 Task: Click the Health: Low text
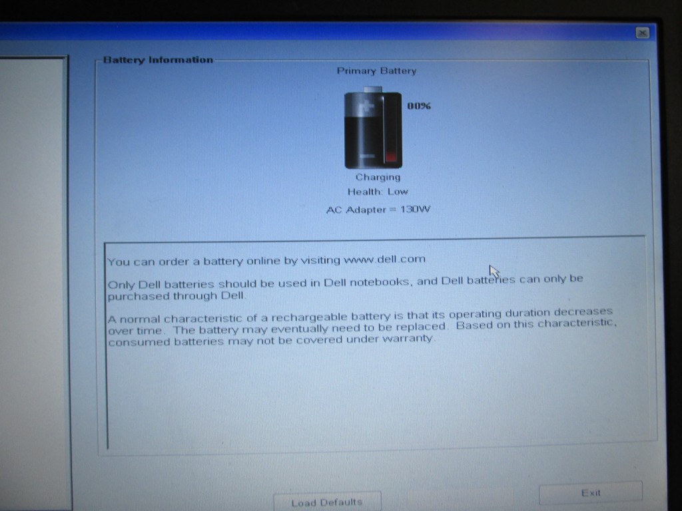(378, 192)
